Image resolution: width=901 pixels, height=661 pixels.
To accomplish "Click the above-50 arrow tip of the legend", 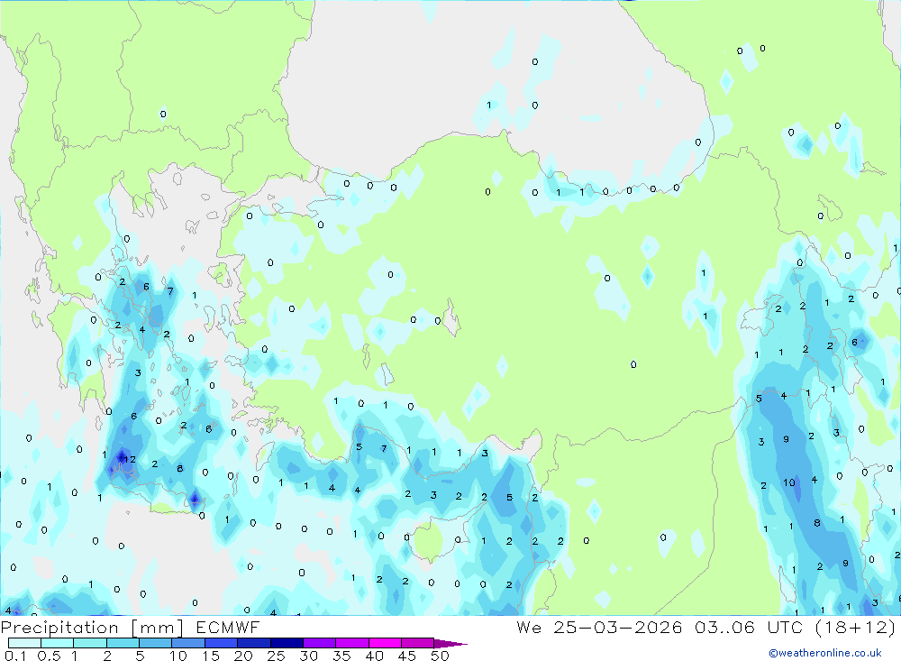I will tap(450, 644).
